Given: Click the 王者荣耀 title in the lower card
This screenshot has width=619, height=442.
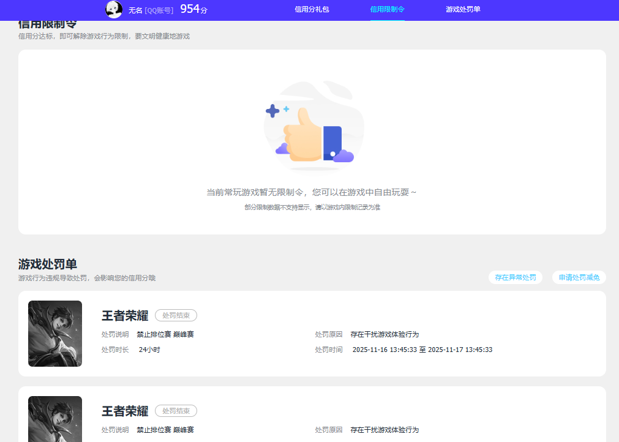Looking at the screenshot, I should (x=125, y=411).
